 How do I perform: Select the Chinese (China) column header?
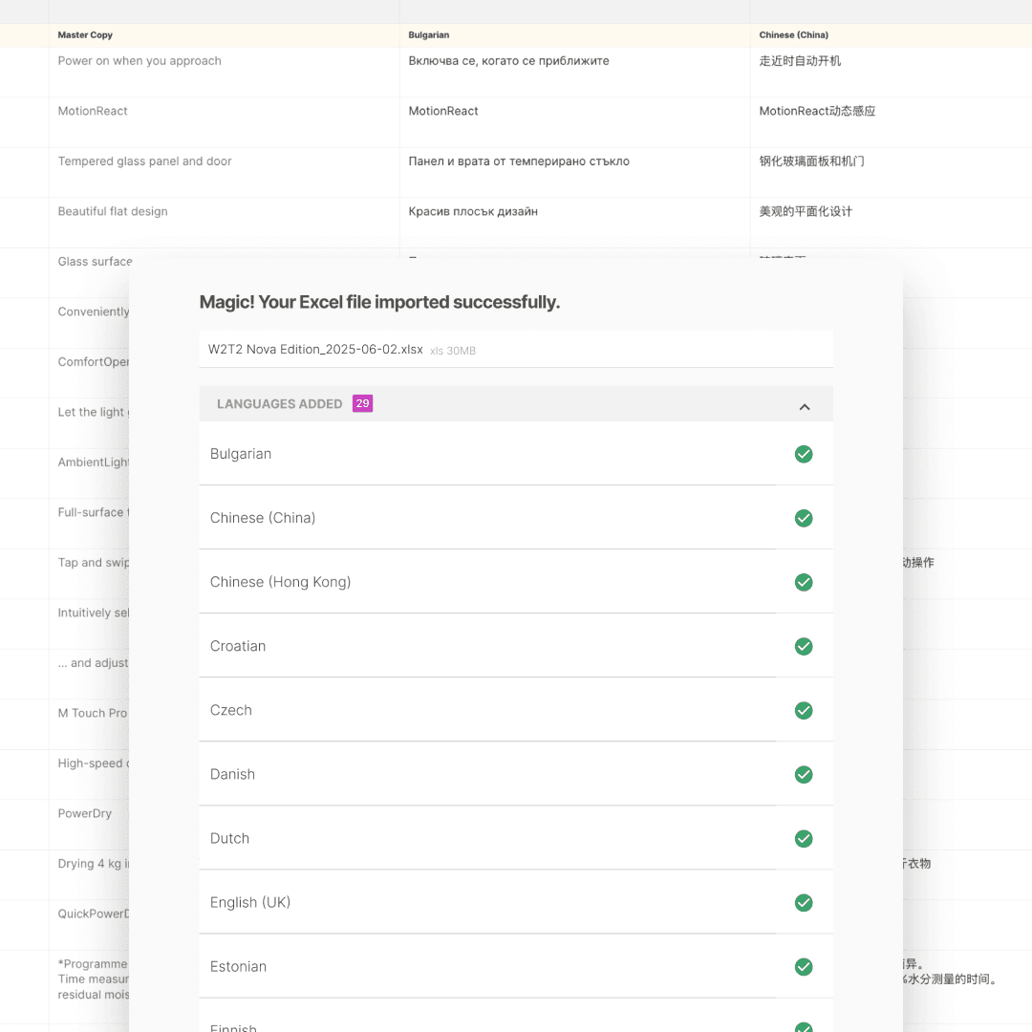[793, 34]
